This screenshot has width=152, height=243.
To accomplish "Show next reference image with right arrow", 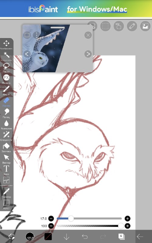I will click(x=88, y=54).
